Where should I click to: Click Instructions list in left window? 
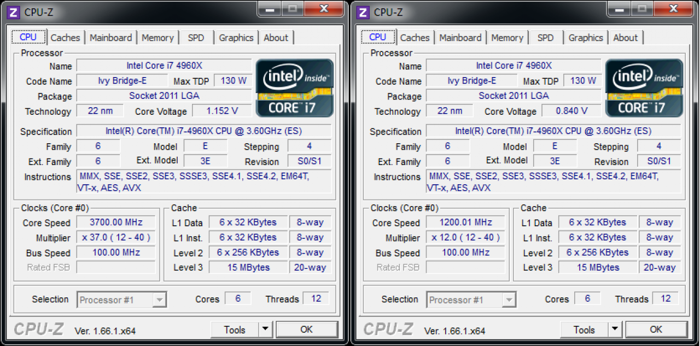tap(203, 182)
